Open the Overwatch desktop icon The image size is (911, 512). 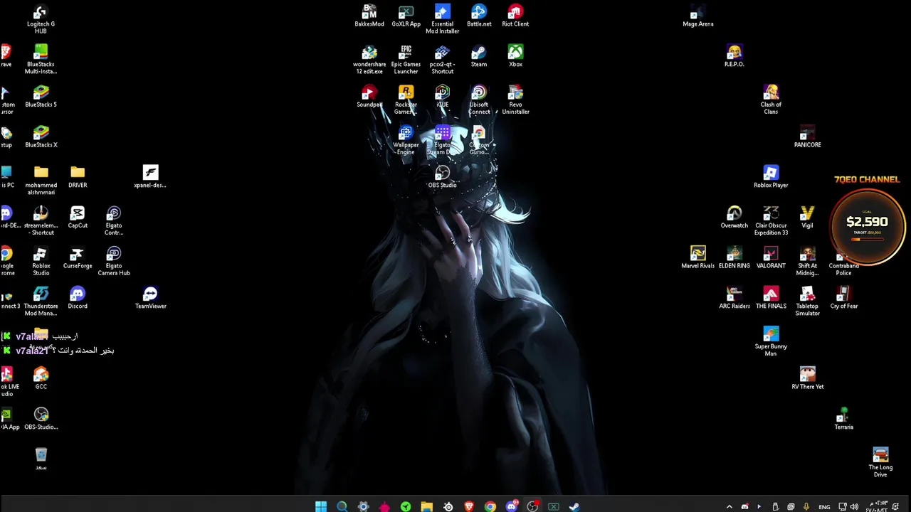point(734,218)
